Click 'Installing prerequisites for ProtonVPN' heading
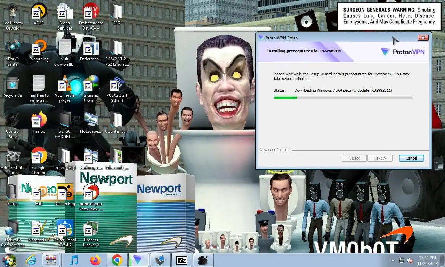This screenshot has width=445, height=267. pyautogui.click(x=304, y=51)
